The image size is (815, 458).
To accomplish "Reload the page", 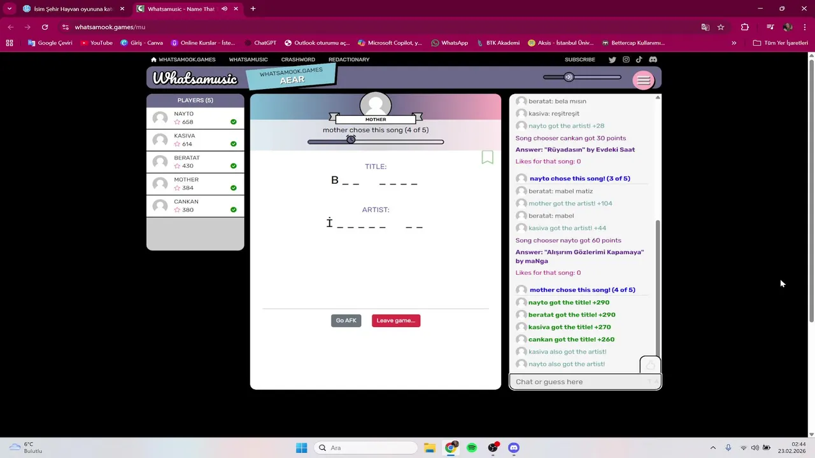I will tap(45, 27).
